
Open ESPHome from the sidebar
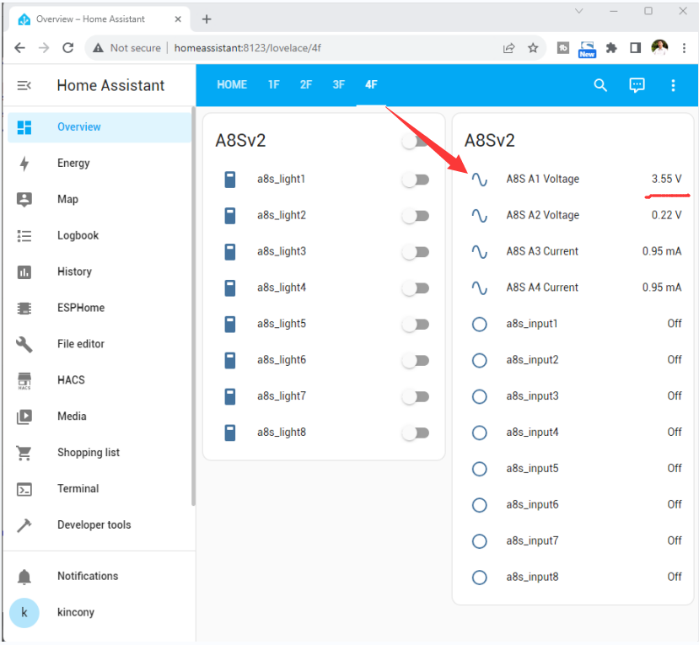point(80,308)
